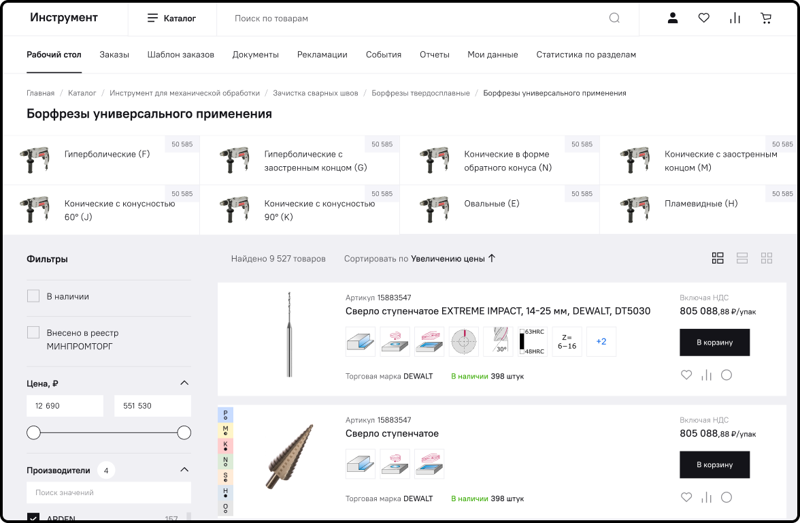Click second milling icon on DT5030 card
The width and height of the screenshot is (800, 523).
(x=395, y=342)
